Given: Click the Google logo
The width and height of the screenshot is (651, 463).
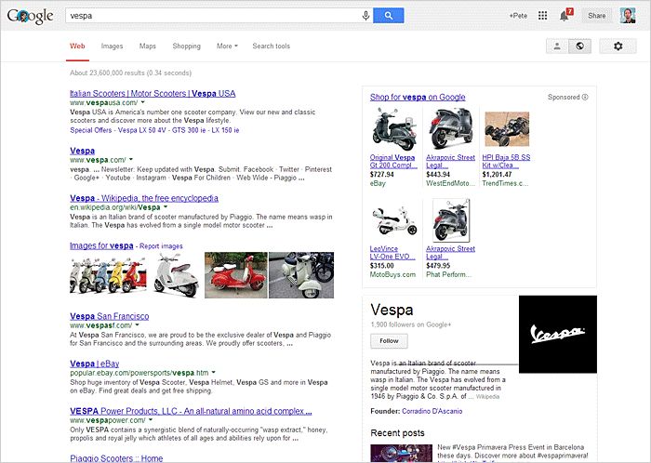Looking at the screenshot, I should [x=31, y=16].
